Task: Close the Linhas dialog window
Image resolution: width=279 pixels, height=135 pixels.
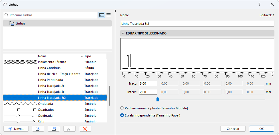Action: (272, 5)
